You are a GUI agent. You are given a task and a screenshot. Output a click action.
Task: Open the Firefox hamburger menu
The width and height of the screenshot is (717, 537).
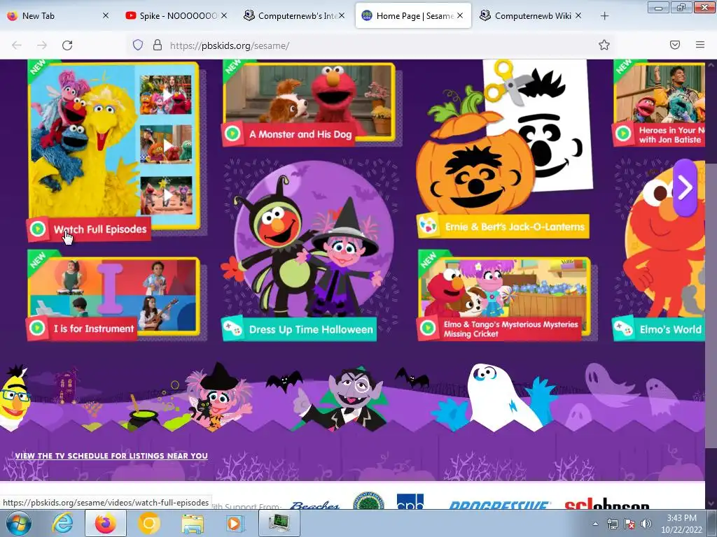click(700, 45)
